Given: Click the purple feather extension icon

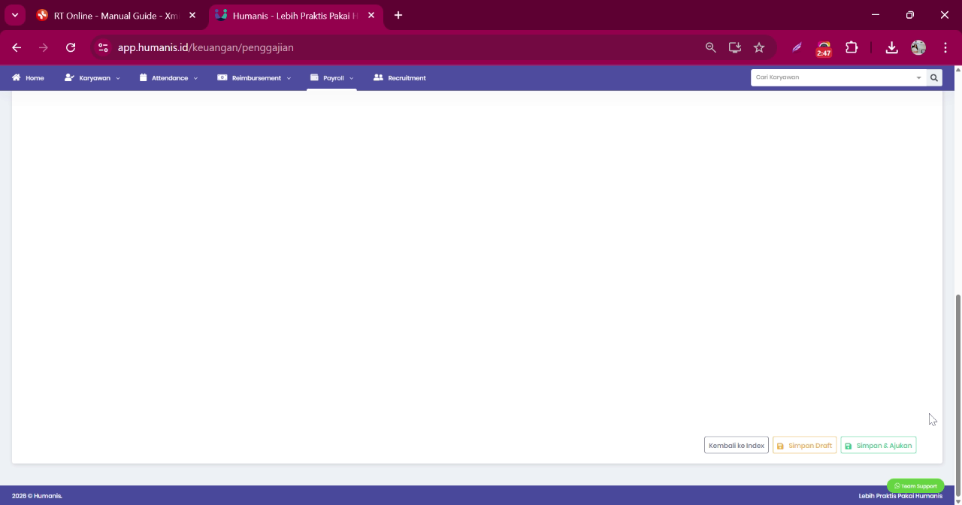Looking at the screenshot, I should coord(797,47).
